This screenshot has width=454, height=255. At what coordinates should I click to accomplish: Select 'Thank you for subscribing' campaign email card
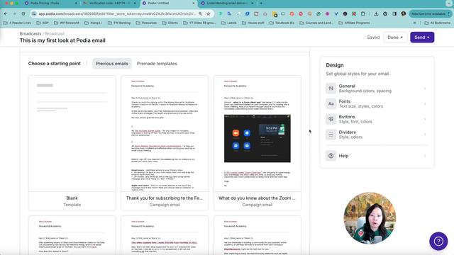click(165, 143)
